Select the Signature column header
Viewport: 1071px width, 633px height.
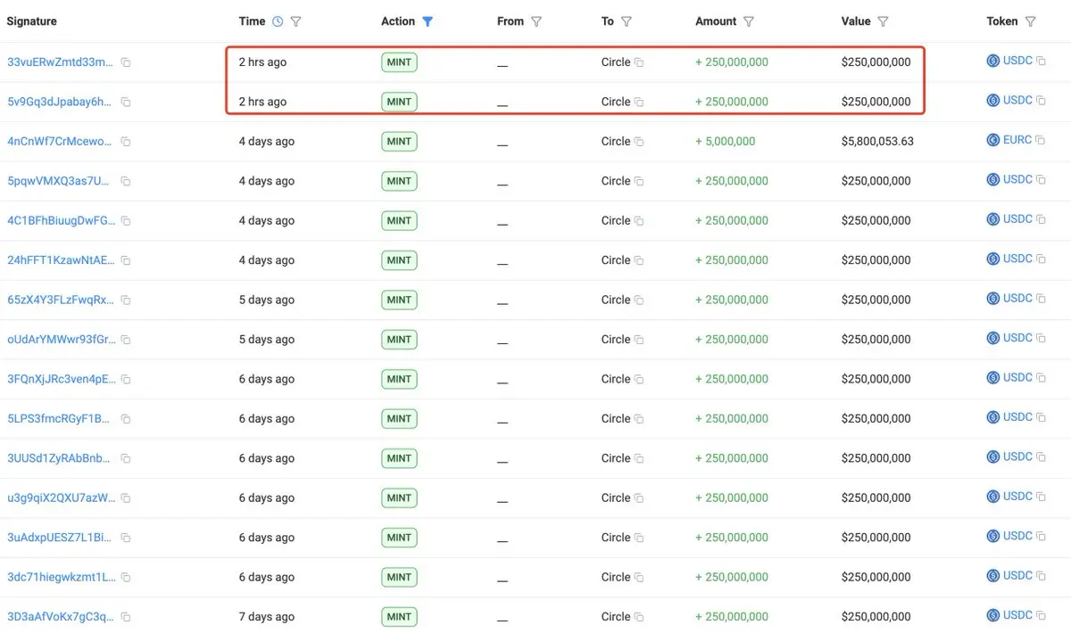(31, 21)
